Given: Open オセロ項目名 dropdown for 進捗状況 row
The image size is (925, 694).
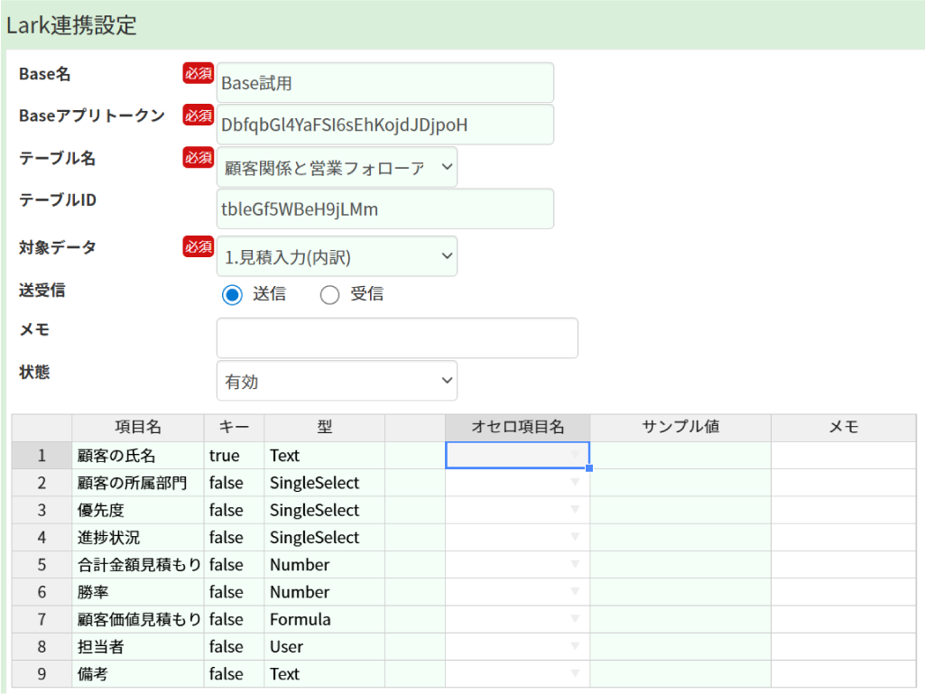Looking at the screenshot, I should pyautogui.click(x=575, y=537).
